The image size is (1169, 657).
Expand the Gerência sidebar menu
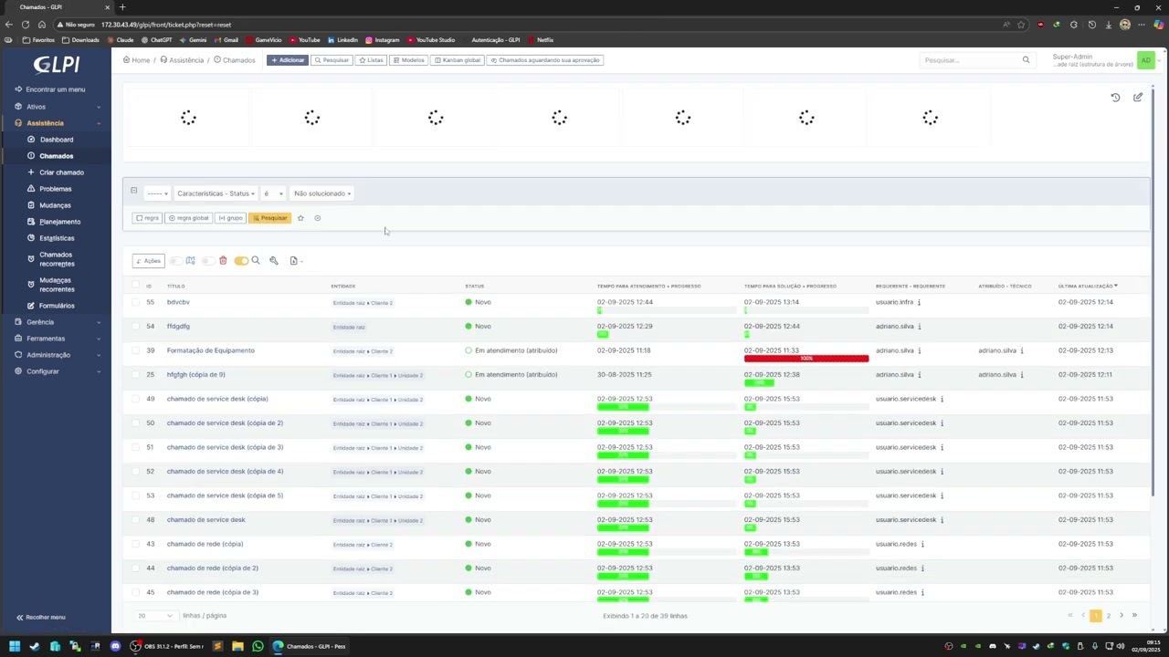pos(57,322)
